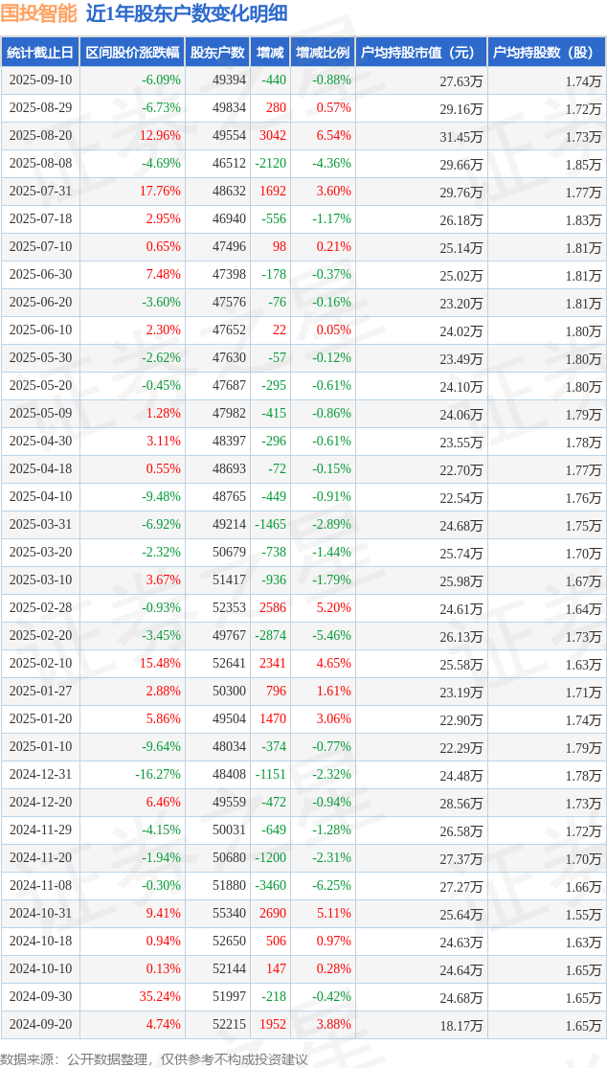Click the 户均持股市值（元） column header
The image size is (607, 1068).
(421, 52)
